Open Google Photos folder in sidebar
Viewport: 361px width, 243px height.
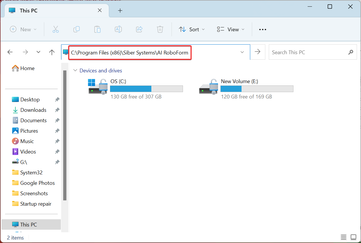(33, 183)
